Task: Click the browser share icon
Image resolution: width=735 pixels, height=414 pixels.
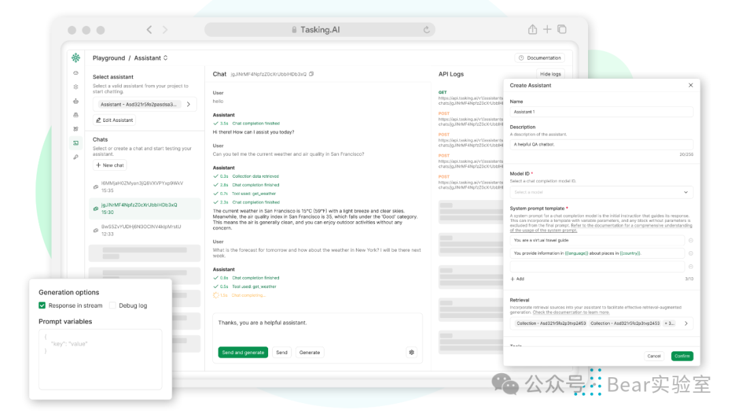Action: click(532, 29)
